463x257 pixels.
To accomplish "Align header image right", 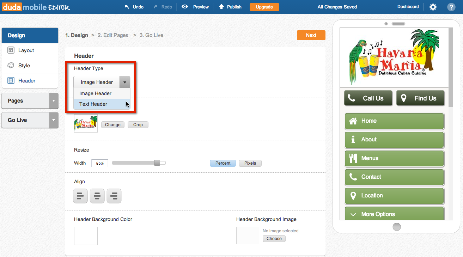I will 114,196.
